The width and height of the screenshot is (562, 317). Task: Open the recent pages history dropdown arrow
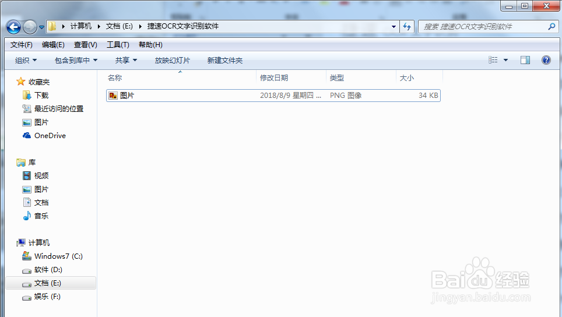41,27
